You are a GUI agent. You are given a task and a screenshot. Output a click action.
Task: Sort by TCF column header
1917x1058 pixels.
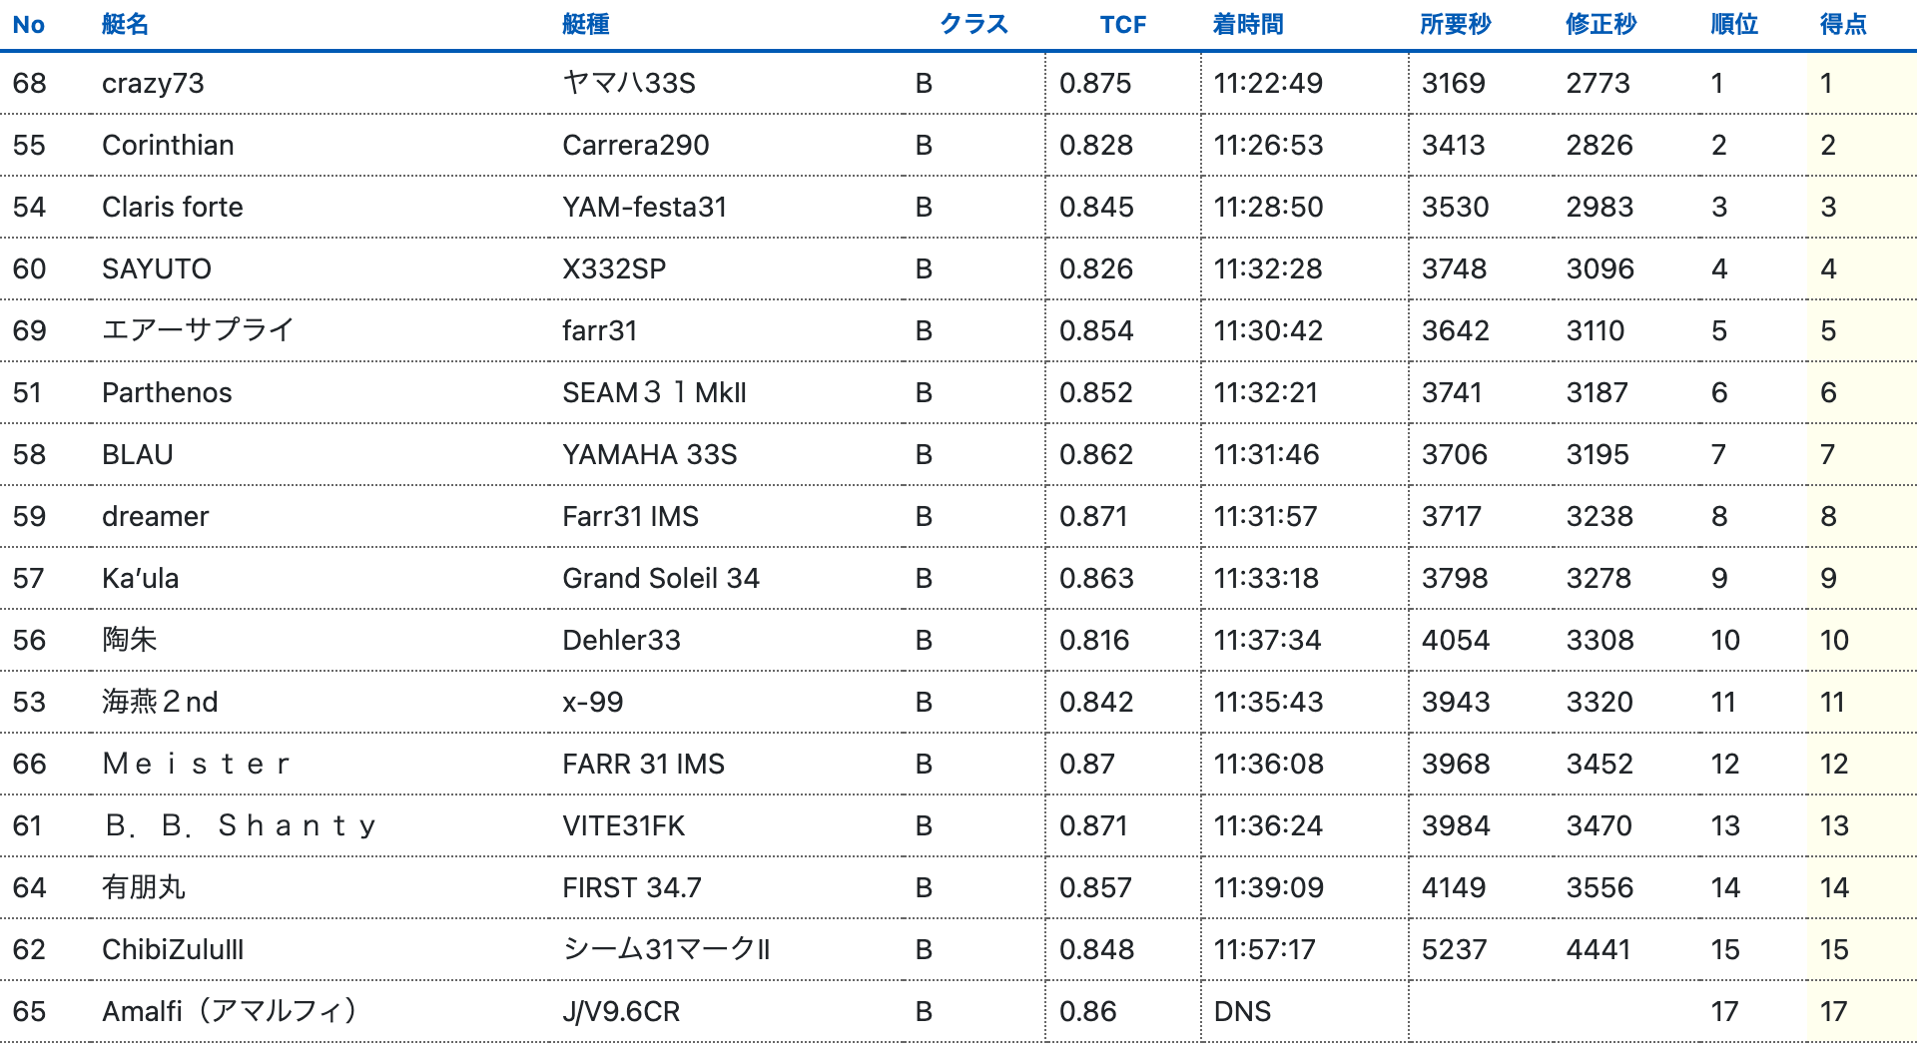coord(1122,25)
